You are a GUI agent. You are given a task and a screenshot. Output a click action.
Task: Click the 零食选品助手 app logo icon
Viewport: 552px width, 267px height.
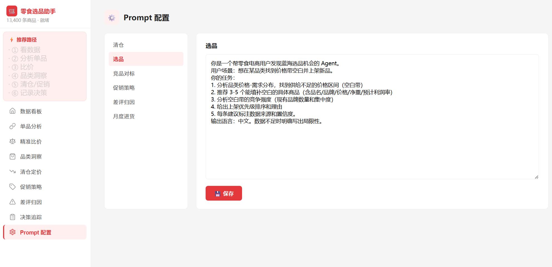click(x=12, y=11)
